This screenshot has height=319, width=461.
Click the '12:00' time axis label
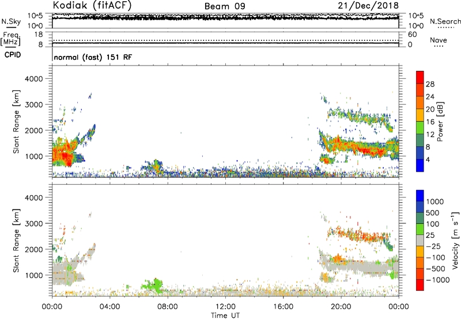click(x=225, y=307)
